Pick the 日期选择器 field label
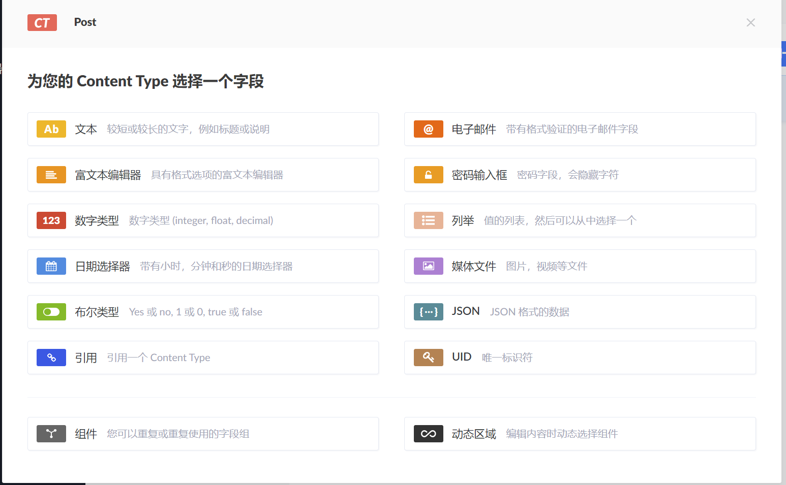 [x=102, y=266]
